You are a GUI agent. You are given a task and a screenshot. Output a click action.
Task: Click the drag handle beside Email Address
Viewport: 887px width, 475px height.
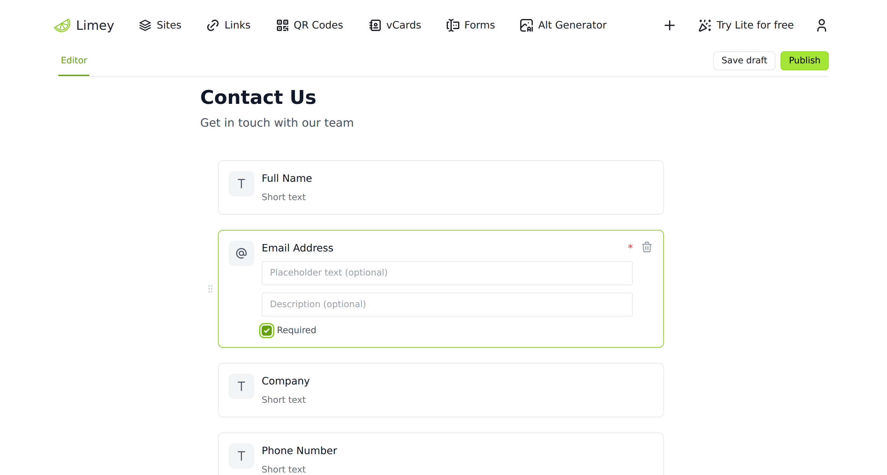[x=210, y=289]
